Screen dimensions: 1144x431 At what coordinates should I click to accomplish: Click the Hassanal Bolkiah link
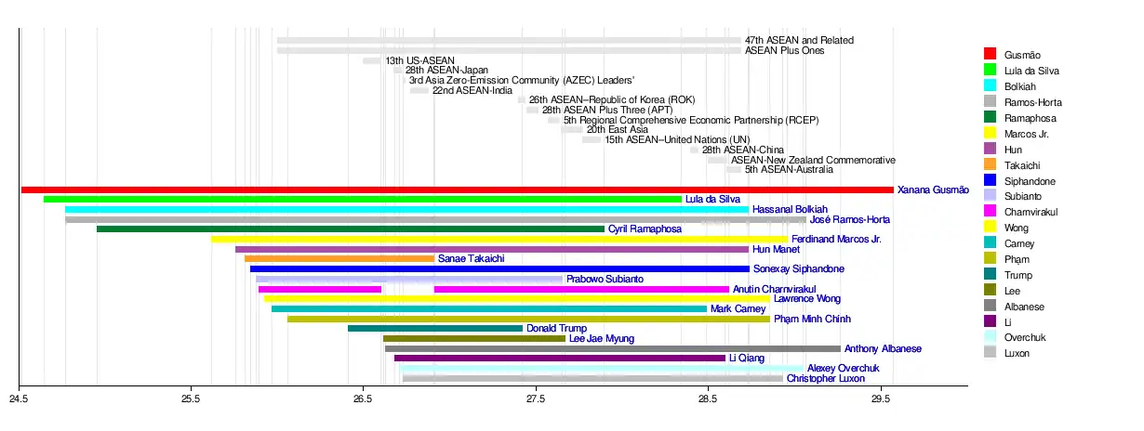pos(790,209)
